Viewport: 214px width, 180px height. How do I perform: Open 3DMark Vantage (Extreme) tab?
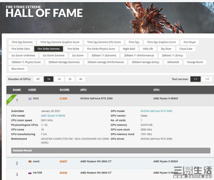tap(64, 62)
